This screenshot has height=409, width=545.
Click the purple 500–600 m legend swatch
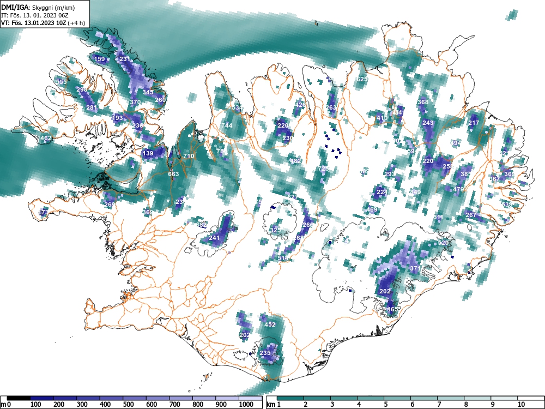point(135,398)
